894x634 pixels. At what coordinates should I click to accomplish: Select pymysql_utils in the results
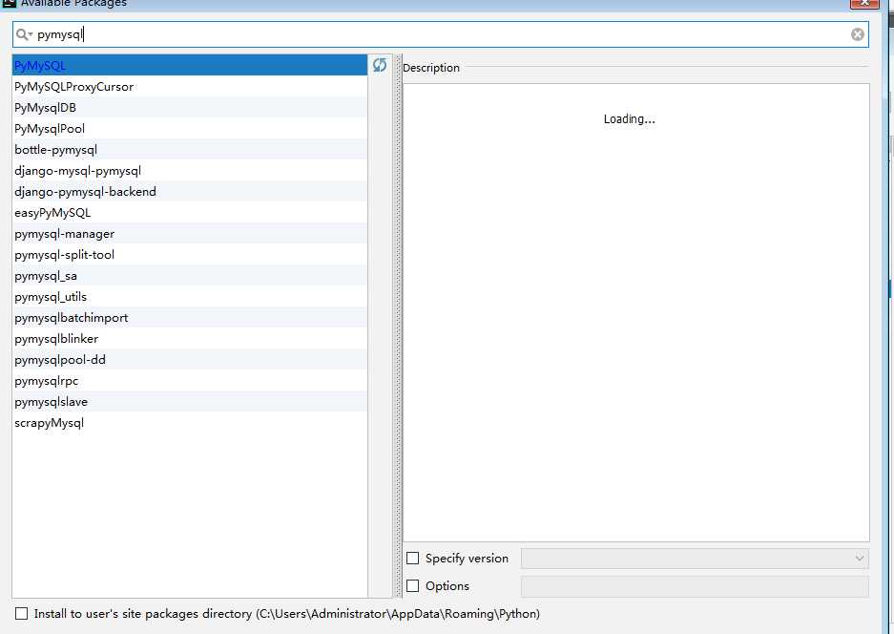189,297
